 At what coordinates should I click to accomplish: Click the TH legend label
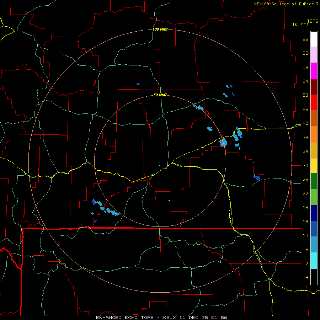point(305,278)
